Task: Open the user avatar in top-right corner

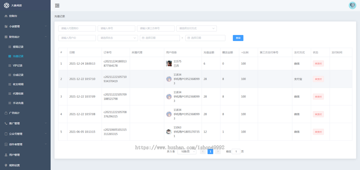Action: point(352,5)
